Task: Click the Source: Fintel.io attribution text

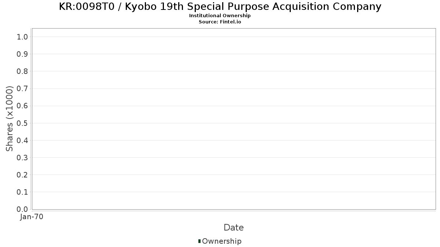Action: pyautogui.click(x=220, y=22)
